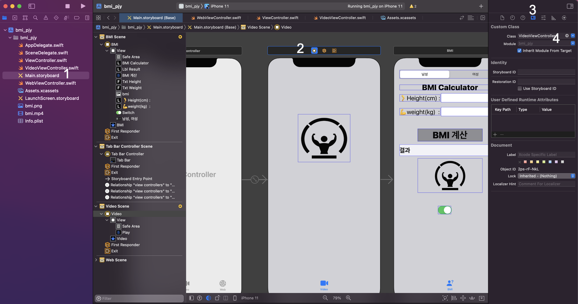Image resolution: width=578 pixels, height=304 pixels.
Task: Toggle the green switch in BMI scene
Action: (x=444, y=210)
